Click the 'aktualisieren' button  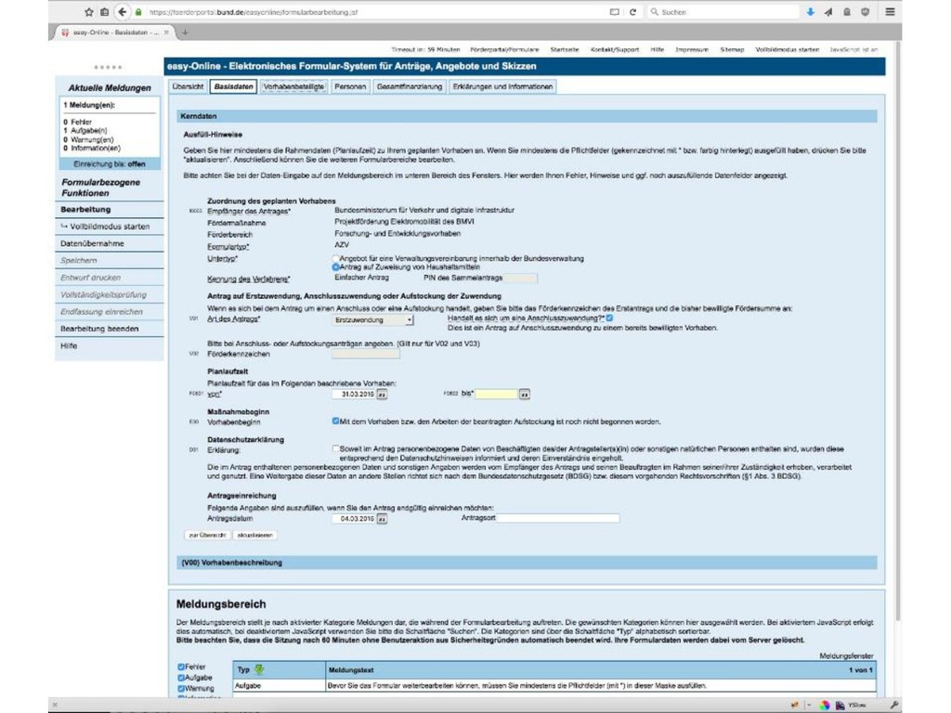pos(254,536)
